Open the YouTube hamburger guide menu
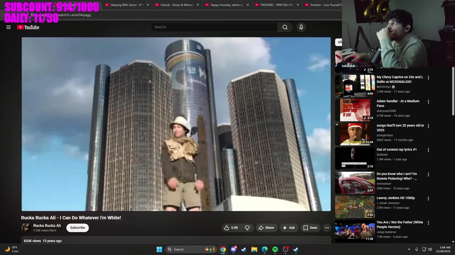 tap(9, 27)
